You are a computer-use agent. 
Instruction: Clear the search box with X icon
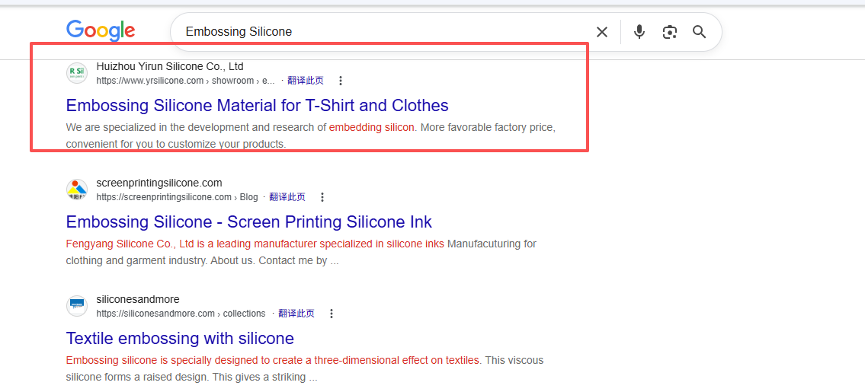602,32
